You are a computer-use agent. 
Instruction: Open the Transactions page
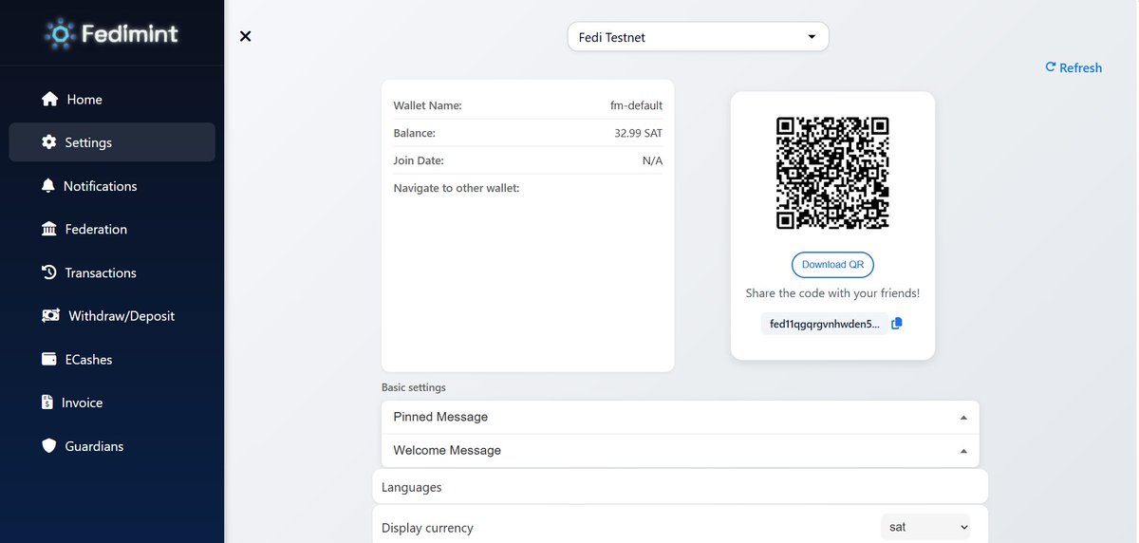click(112, 272)
